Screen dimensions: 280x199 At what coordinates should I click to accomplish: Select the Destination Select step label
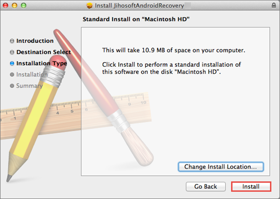[44, 52]
